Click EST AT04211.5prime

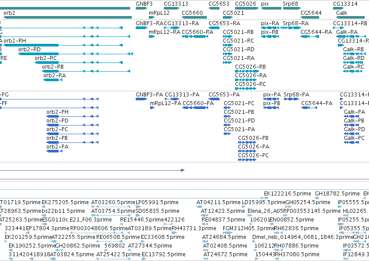[x=219, y=202]
